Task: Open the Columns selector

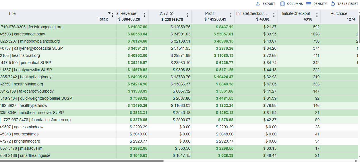Action: (291, 4)
